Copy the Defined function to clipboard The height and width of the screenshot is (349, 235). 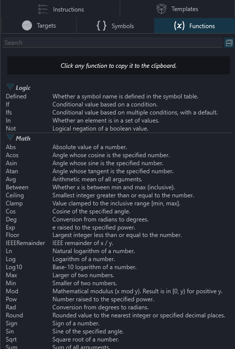coord(16,96)
